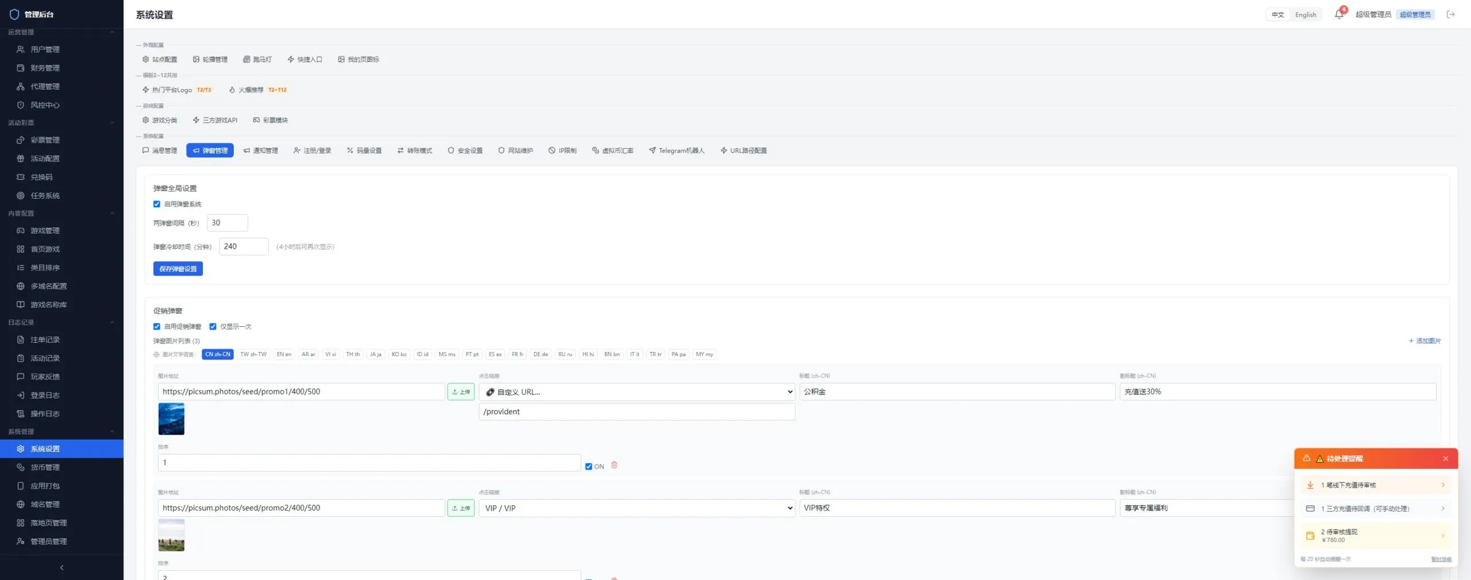Toggle 仅显示一次 checkbox
The width and height of the screenshot is (1471, 580).
213,326
